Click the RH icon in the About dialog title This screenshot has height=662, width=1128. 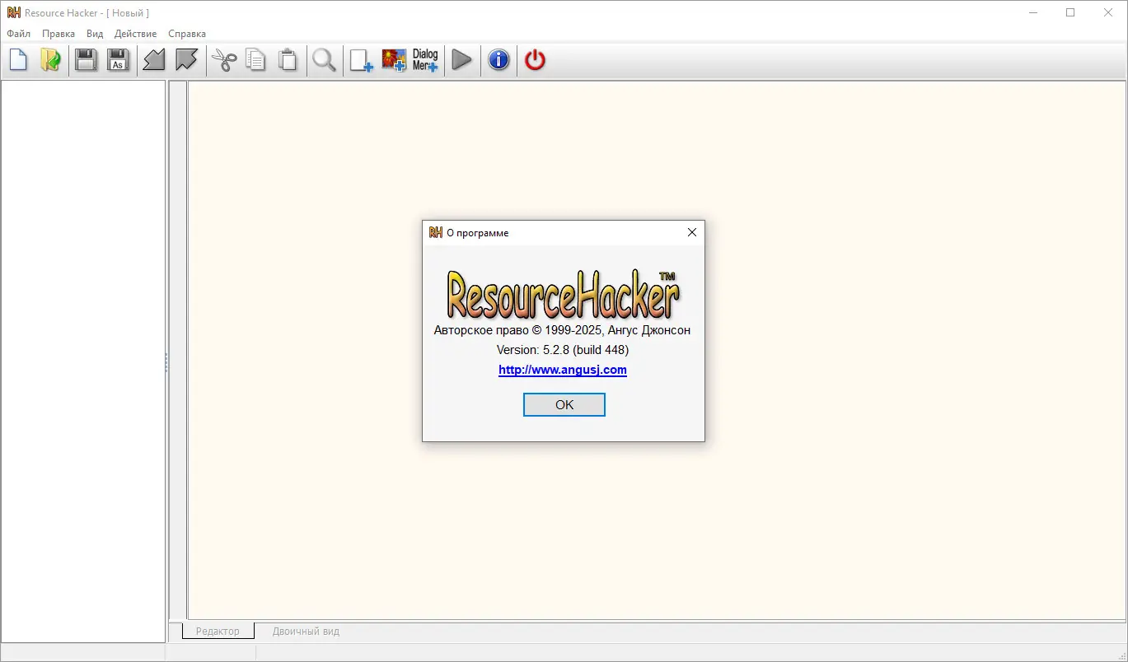click(x=436, y=232)
